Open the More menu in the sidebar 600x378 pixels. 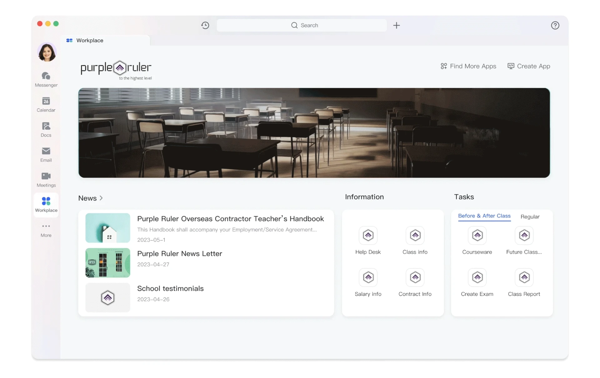46,230
